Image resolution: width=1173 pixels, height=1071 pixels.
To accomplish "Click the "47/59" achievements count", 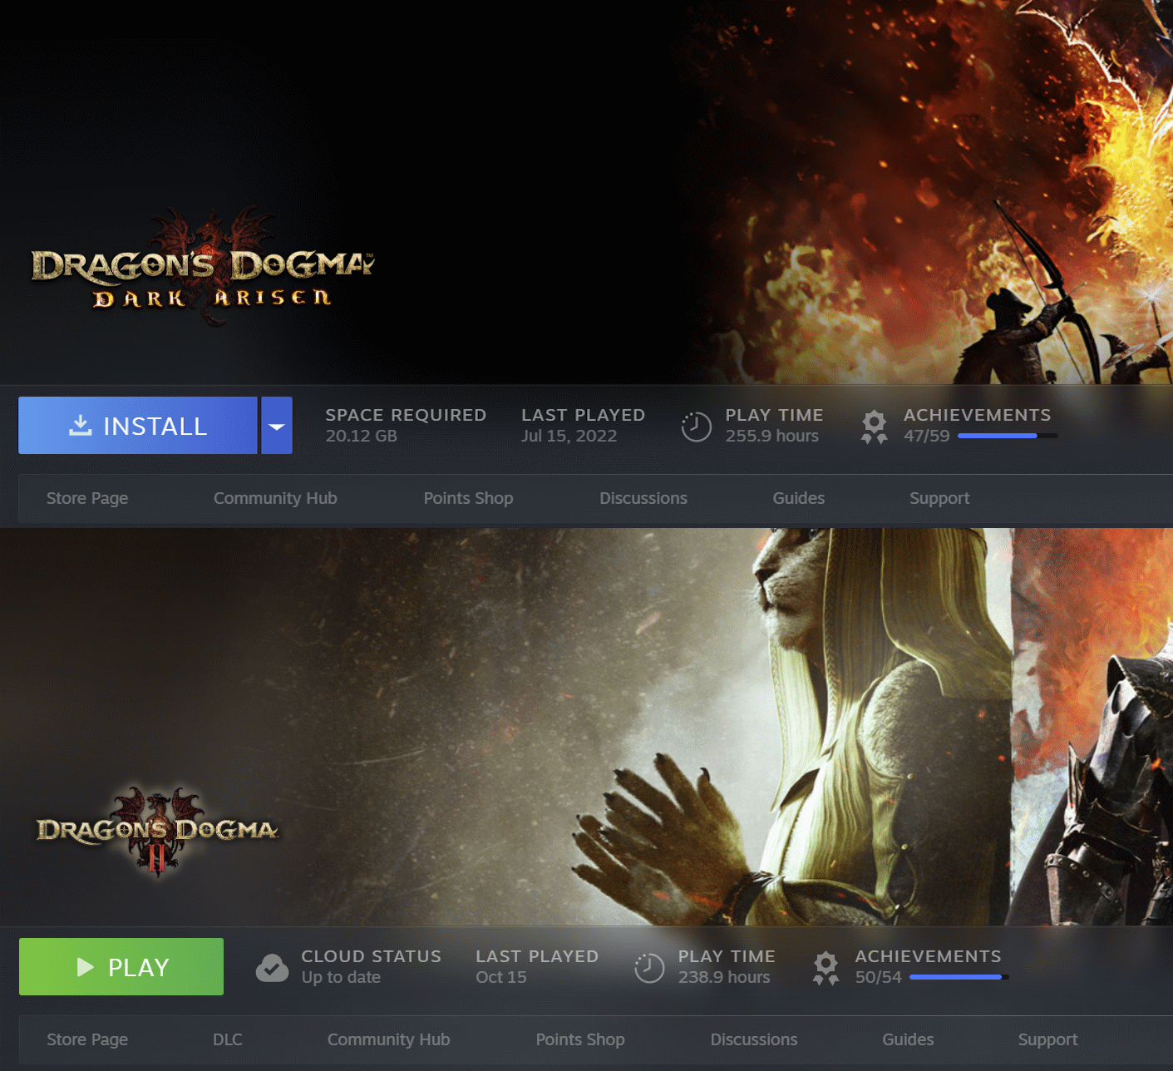I will coord(926,436).
